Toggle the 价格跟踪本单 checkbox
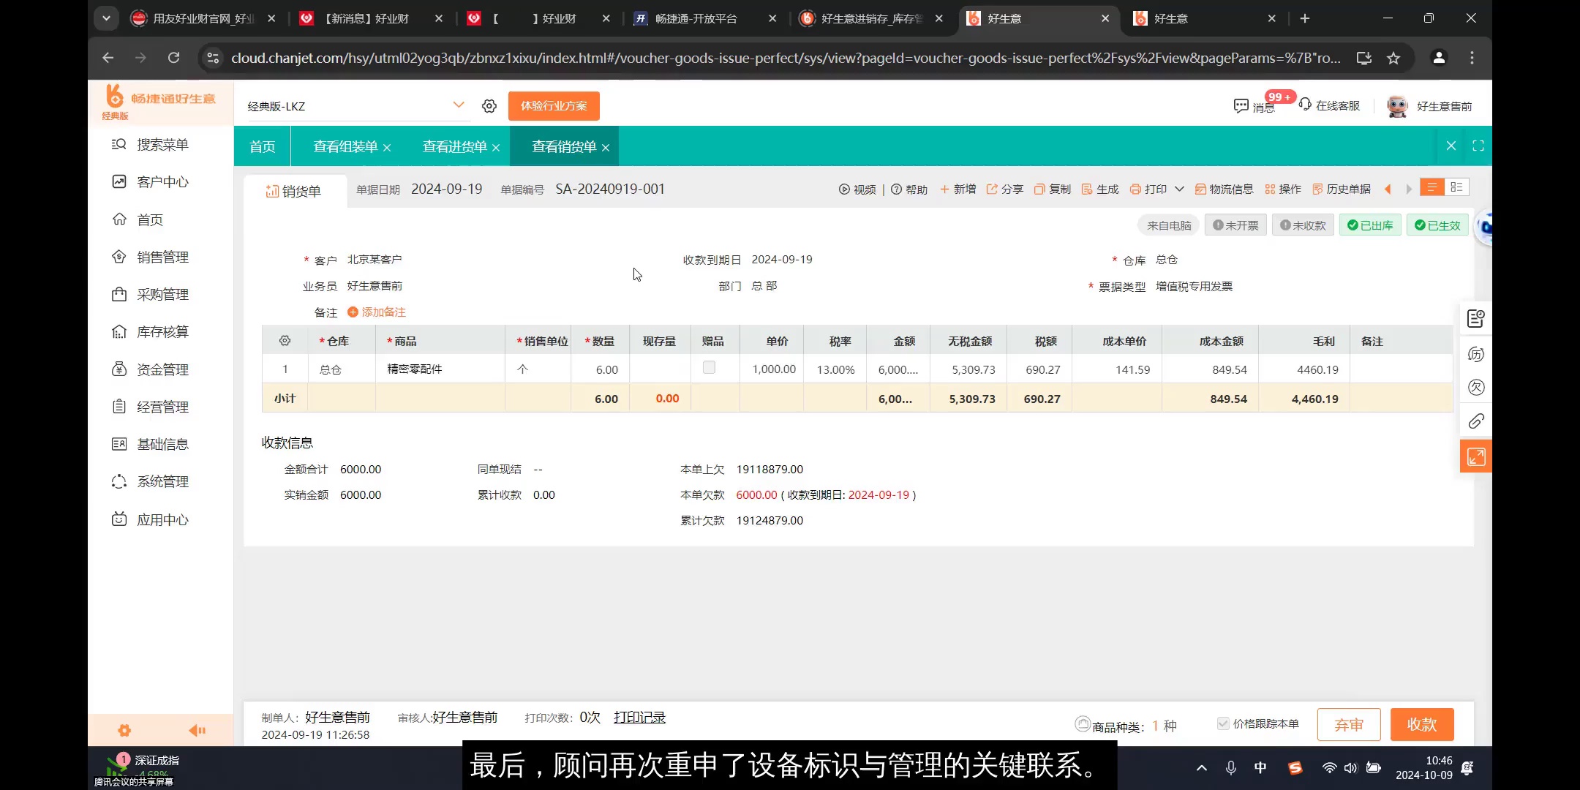 pyautogui.click(x=1224, y=723)
